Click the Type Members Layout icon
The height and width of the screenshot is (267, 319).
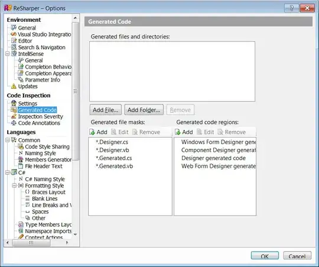(21, 224)
